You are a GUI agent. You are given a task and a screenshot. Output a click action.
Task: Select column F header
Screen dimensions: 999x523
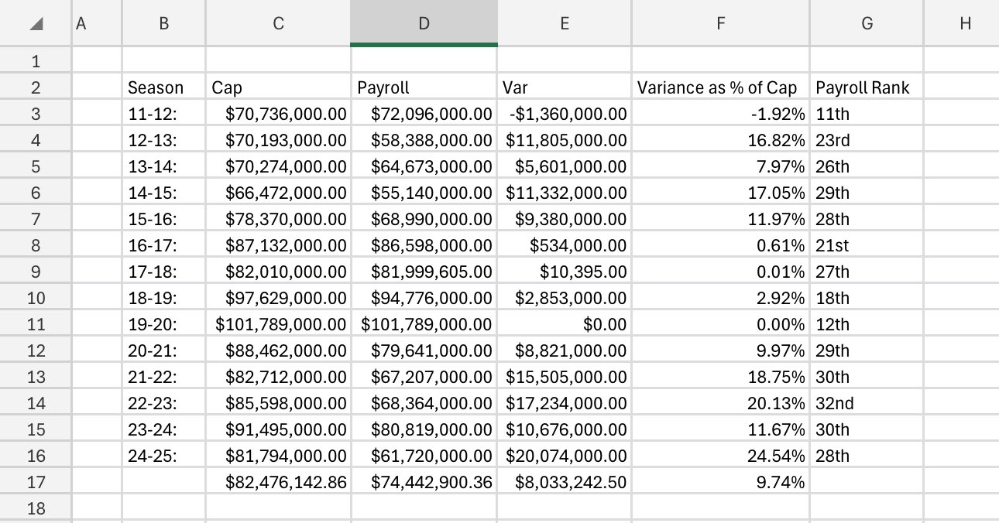point(720,23)
